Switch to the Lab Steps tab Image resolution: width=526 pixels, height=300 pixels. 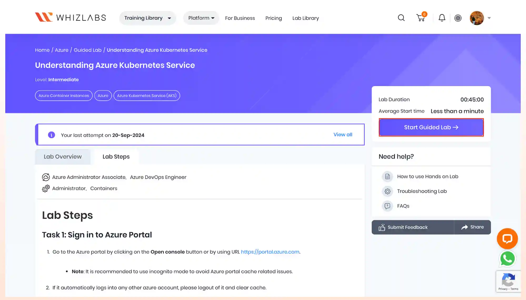(116, 157)
